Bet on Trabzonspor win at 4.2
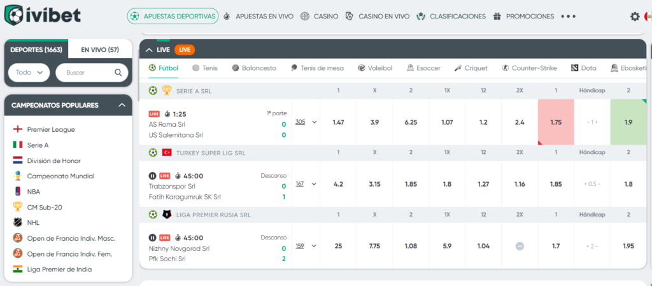The width and height of the screenshot is (652, 286). [338, 183]
